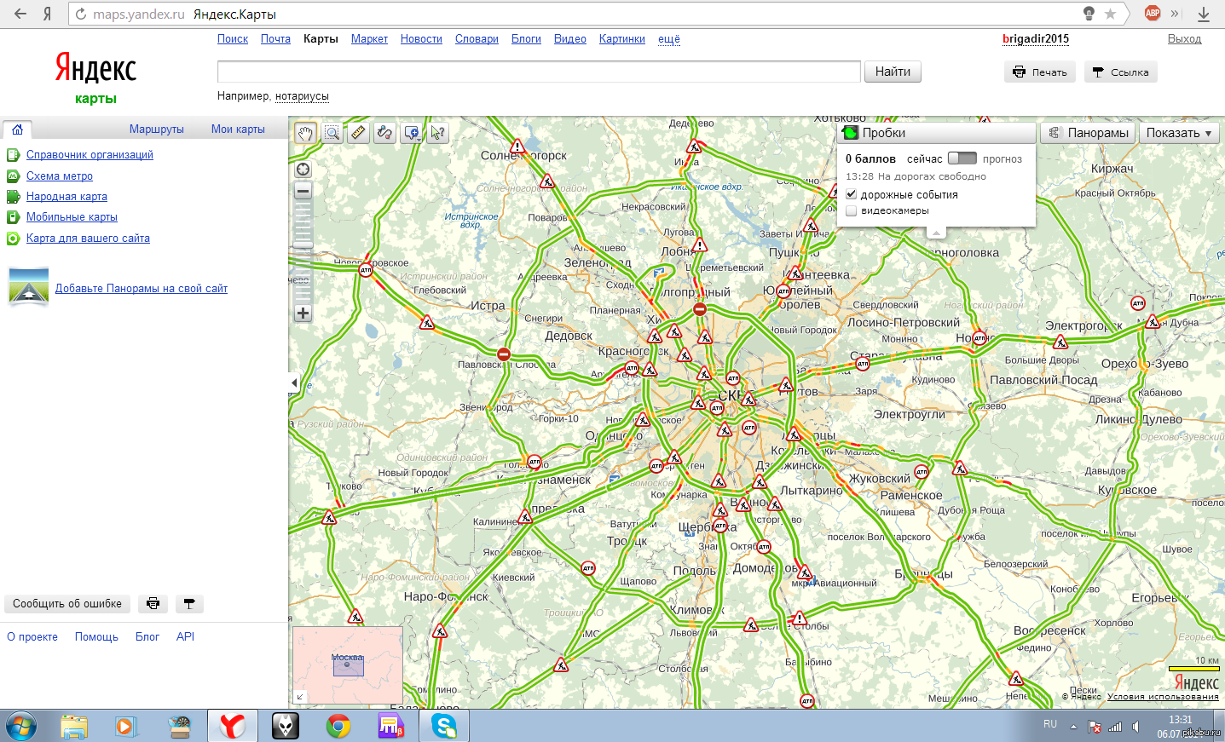The width and height of the screenshot is (1225, 742).
Task: Collapse the traffic panel with bottom arrow
Action: (936, 232)
